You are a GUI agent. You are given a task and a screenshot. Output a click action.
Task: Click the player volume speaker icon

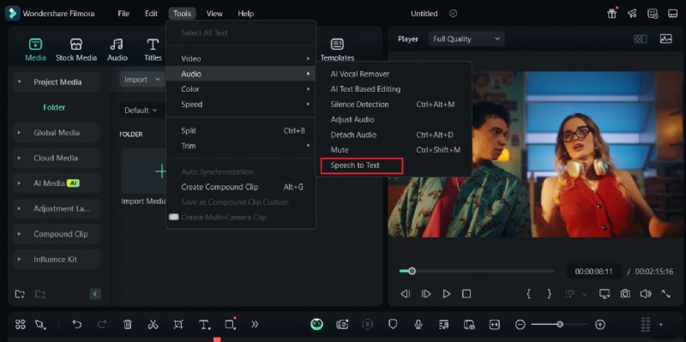[646, 293]
